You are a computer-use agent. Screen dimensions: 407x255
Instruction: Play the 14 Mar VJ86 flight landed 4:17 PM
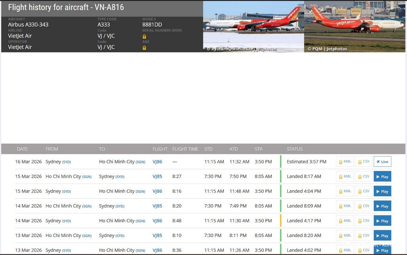coord(382,221)
